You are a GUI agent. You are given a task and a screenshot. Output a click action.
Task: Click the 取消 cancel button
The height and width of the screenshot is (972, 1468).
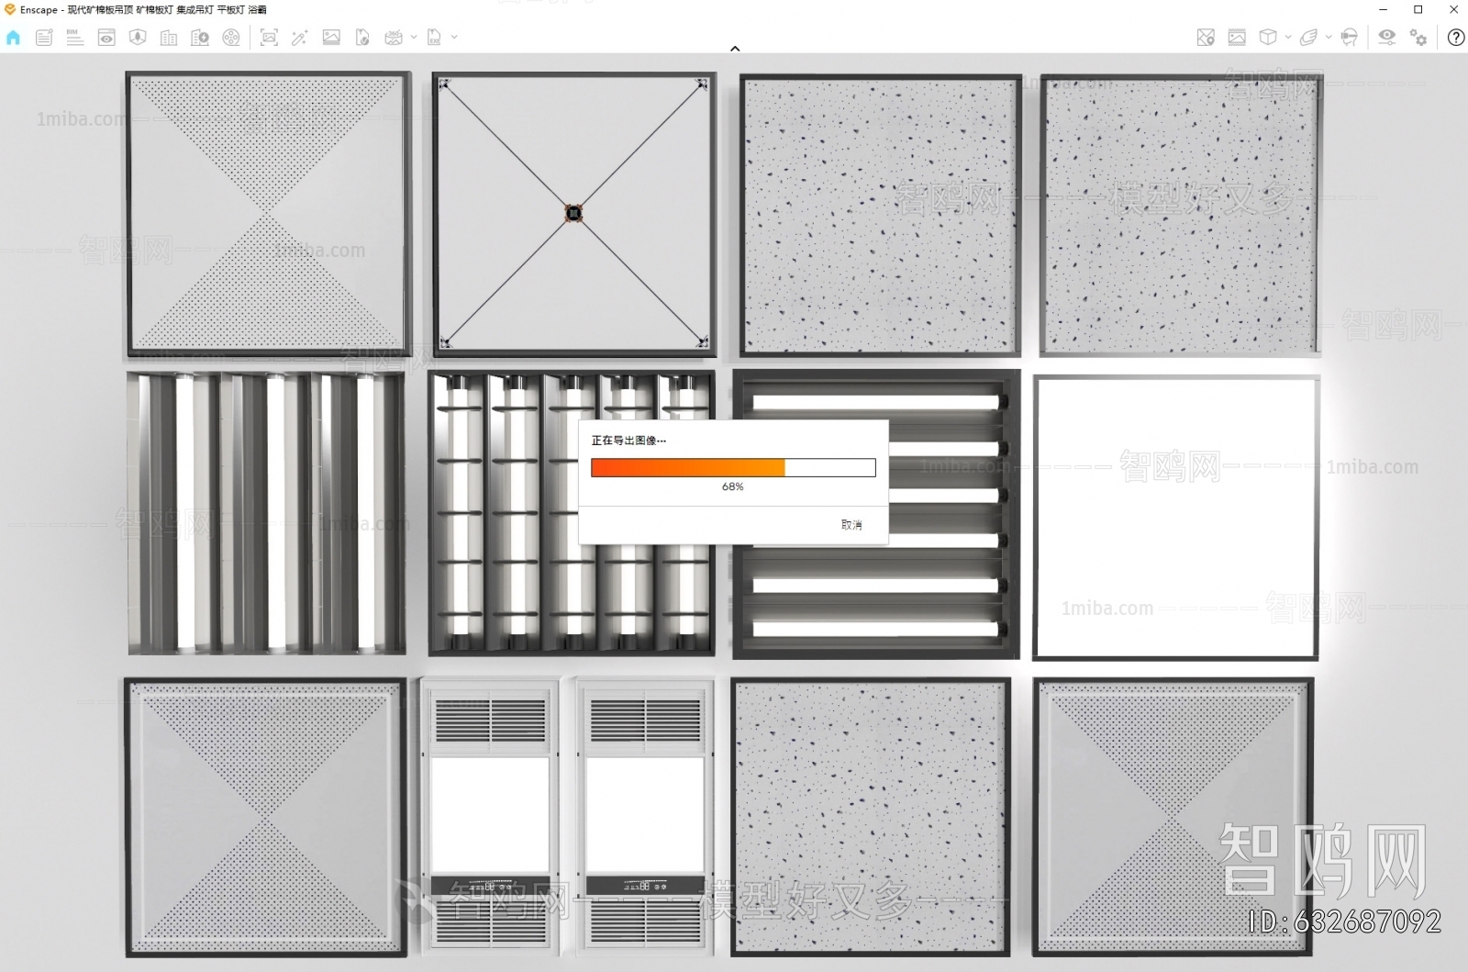point(851,525)
